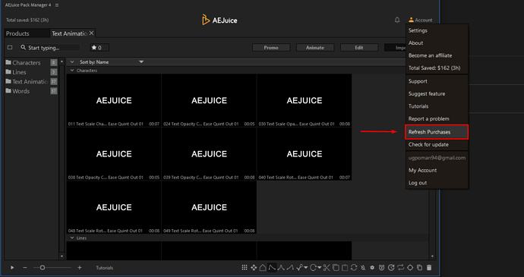
Task: Select the 040 Text Scale Rot preset thumbnail
Action: [x=305, y=154]
